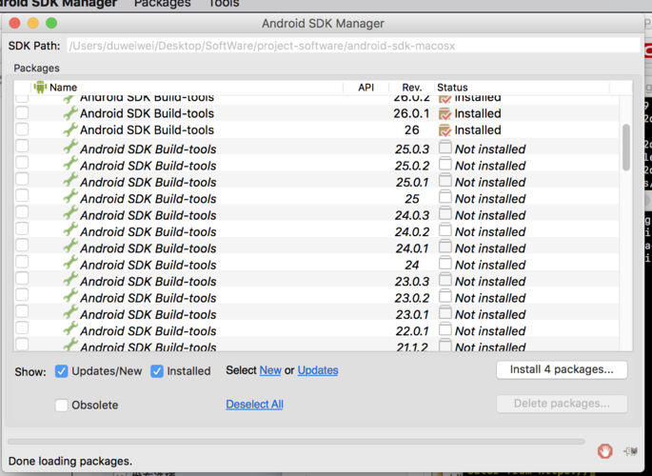This screenshot has height=476, width=652.
Task: Click the Delete packages button
Action: (562, 404)
